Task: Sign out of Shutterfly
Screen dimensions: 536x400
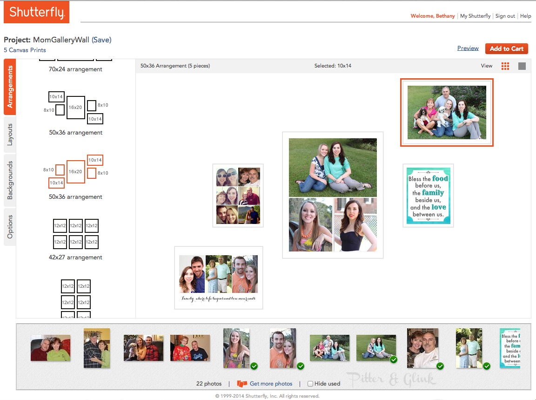Action: coord(505,15)
